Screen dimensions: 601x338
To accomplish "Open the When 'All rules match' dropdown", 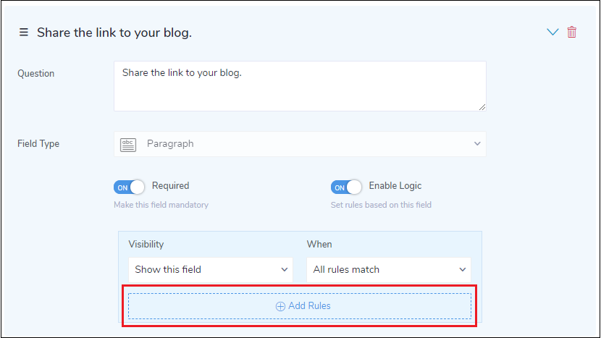I will 389,270.
